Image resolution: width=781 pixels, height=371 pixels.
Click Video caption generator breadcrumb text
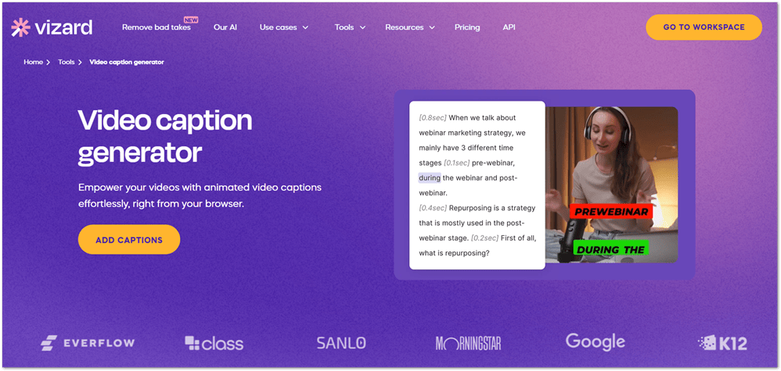coord(127,62)
